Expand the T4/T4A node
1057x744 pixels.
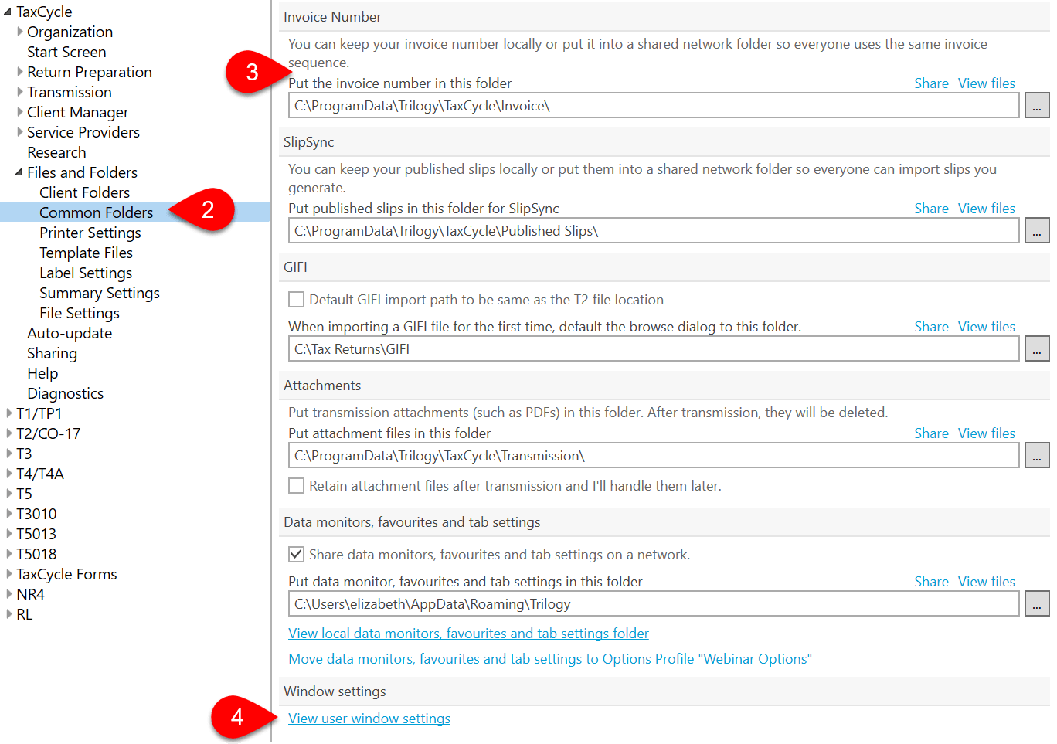pos(8,474)
